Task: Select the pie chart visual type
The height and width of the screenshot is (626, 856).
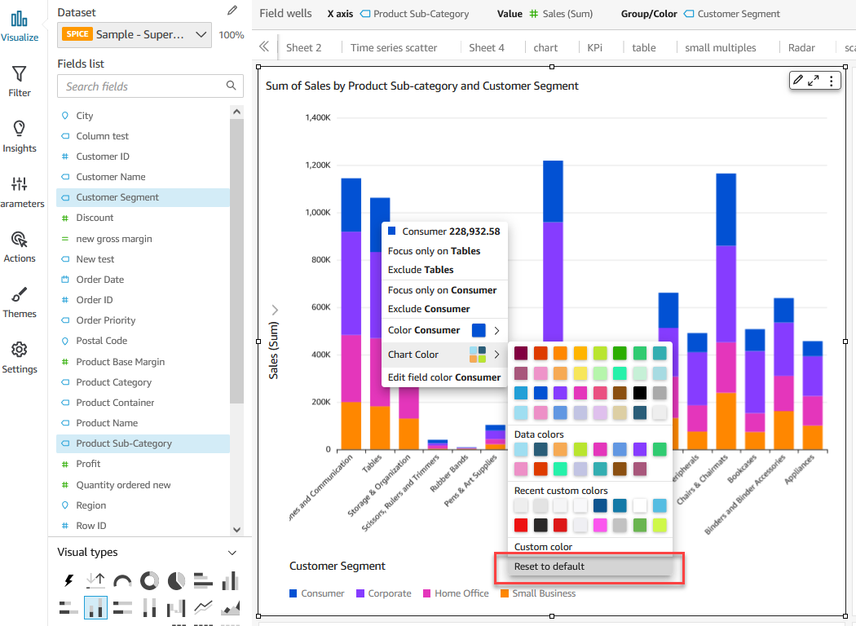Action: (x=176, y=580)
